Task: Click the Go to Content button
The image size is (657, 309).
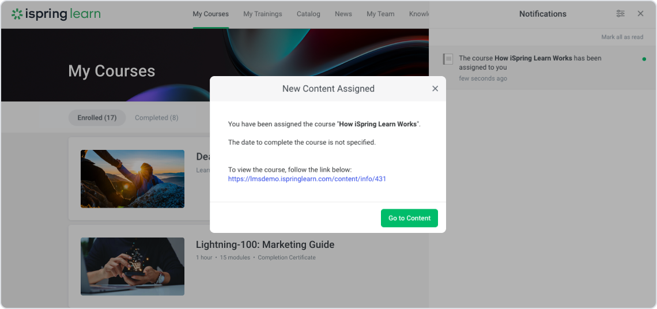Action: (409, 218)
